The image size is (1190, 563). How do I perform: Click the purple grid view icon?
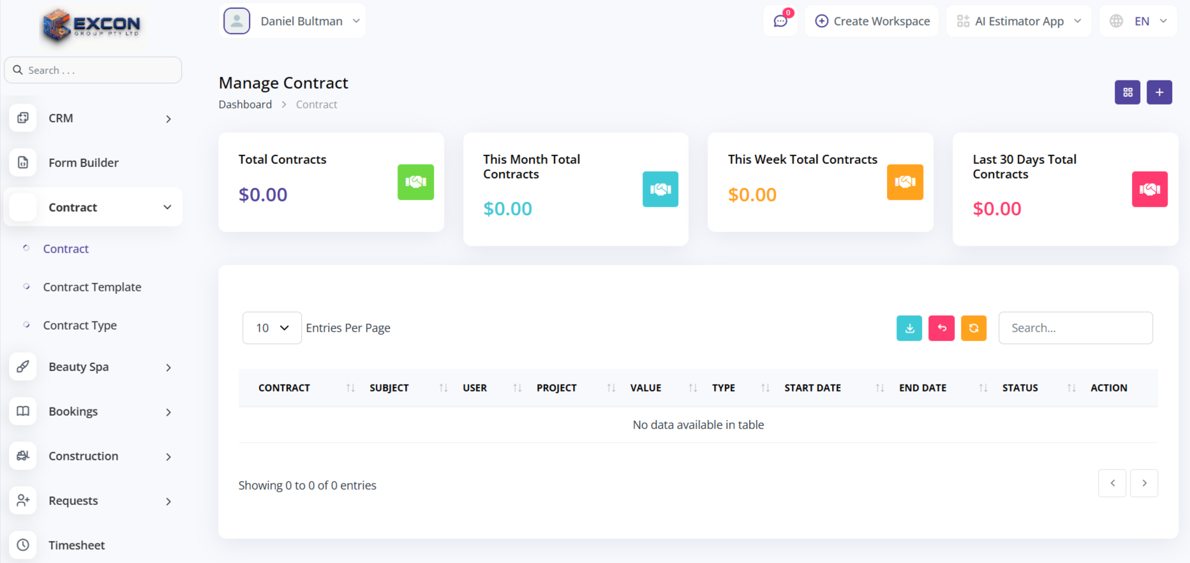1127,92
